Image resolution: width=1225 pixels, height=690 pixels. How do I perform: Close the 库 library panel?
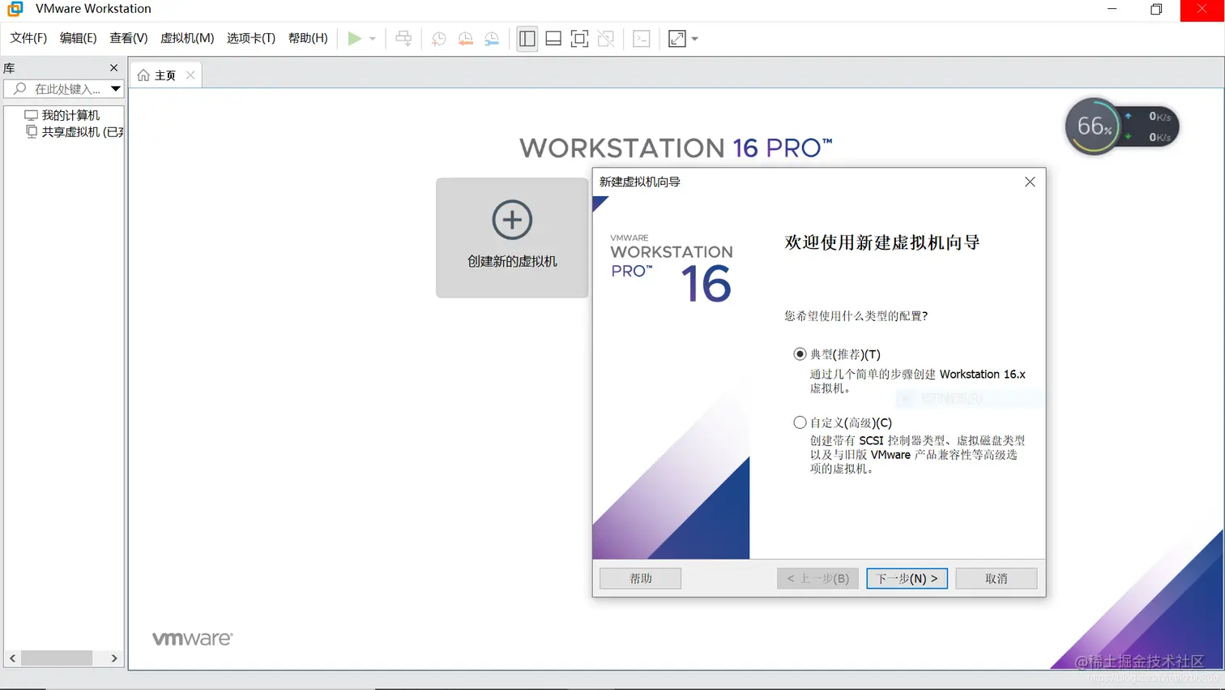click(x=113, y=67)
